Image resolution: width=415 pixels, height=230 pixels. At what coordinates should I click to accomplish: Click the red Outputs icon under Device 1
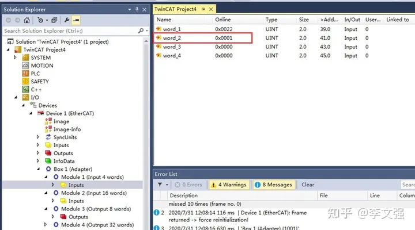(x=48, y=153)
